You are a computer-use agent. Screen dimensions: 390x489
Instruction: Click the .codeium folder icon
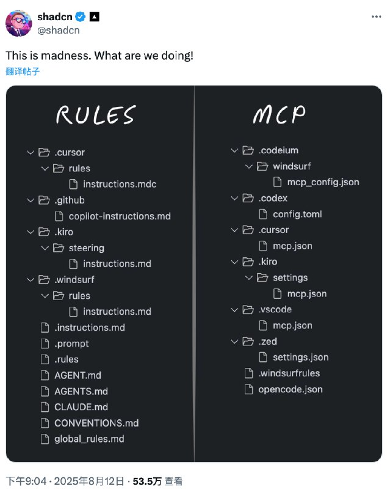point(248,150)
